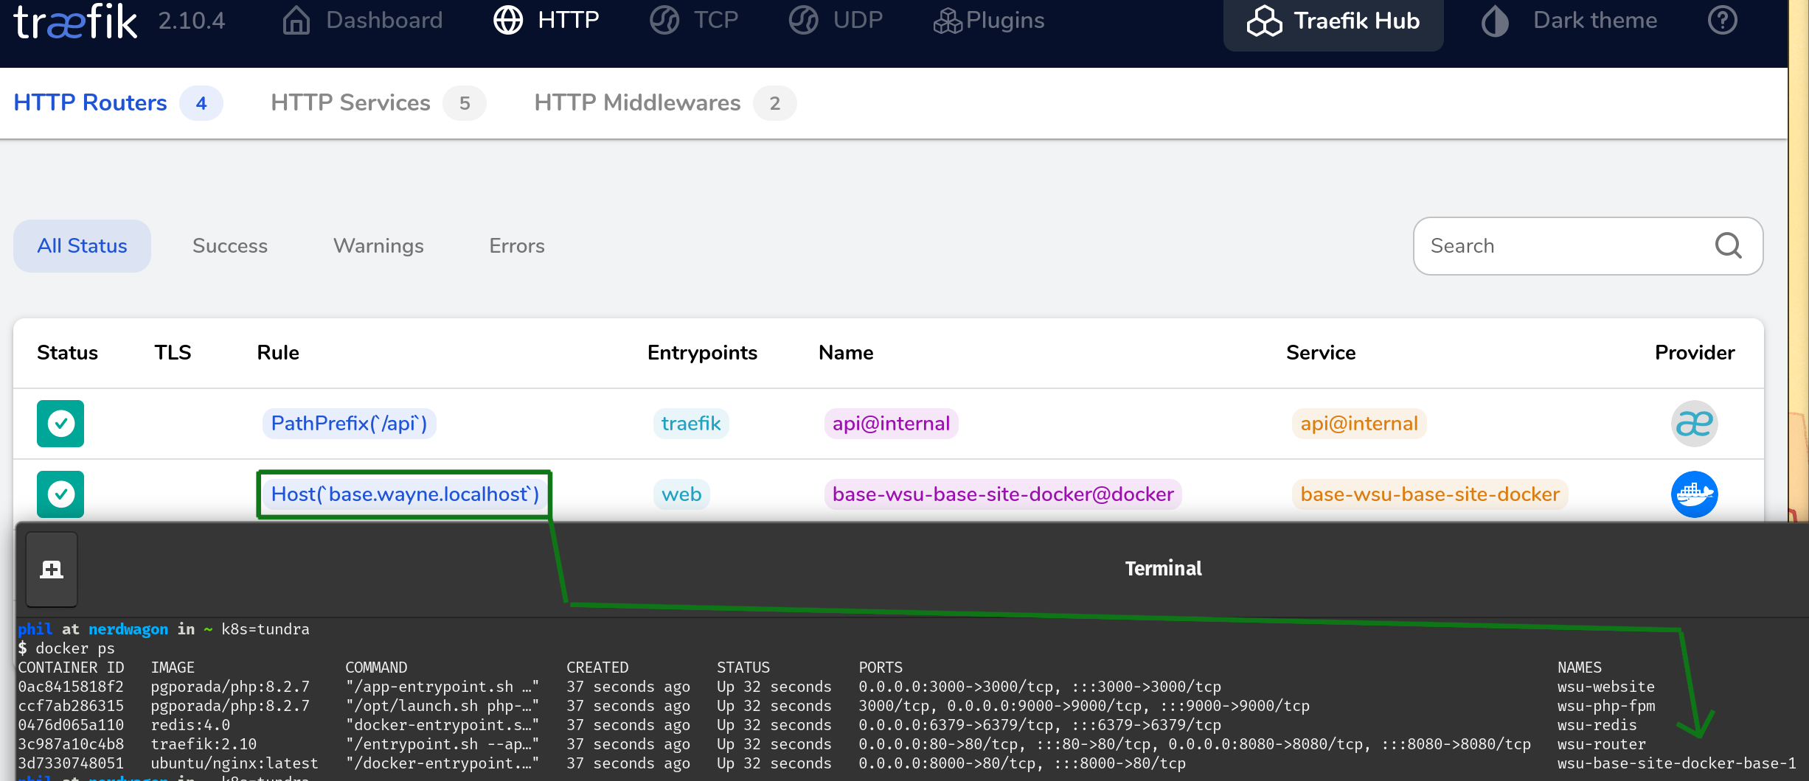
Task: Click the Provider column header
Action: tap(1695, 353)
